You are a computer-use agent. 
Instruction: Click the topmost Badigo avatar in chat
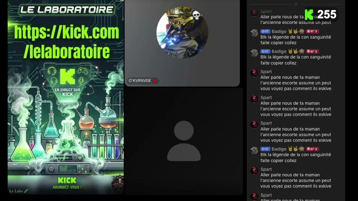[254, 33]
